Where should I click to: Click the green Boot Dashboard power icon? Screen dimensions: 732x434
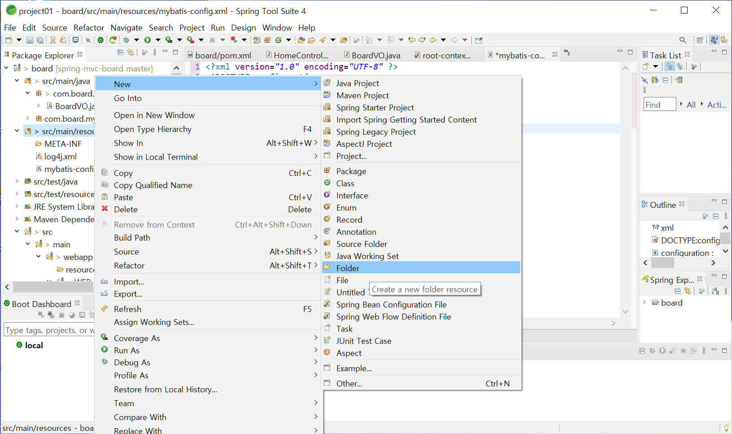(x=100, y=40)
